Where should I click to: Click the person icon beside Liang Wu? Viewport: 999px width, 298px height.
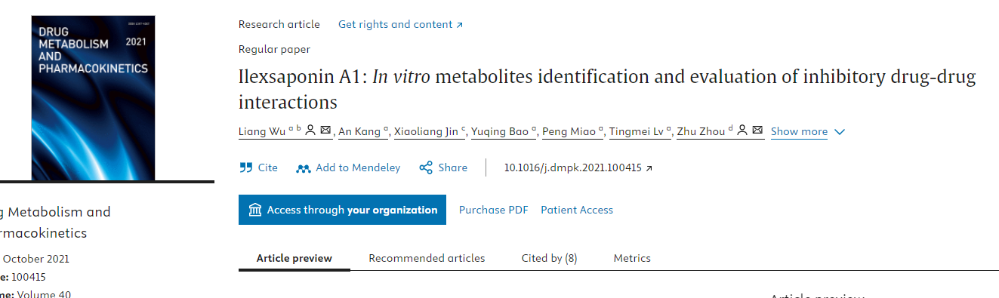pos(310,131)
